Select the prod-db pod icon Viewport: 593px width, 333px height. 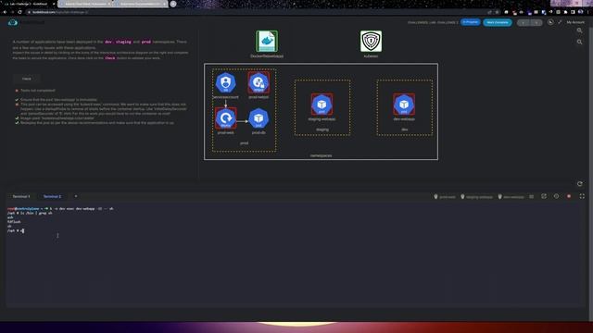click(259, 118)
